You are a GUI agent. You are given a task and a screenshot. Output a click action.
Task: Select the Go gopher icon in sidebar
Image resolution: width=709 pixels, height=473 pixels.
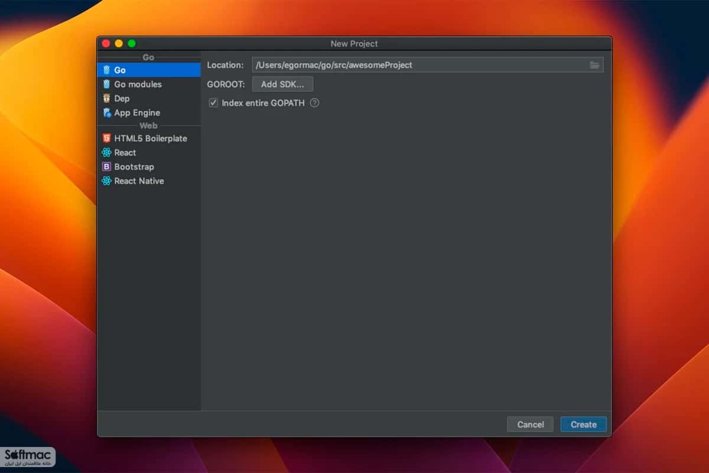click(106, 70)
